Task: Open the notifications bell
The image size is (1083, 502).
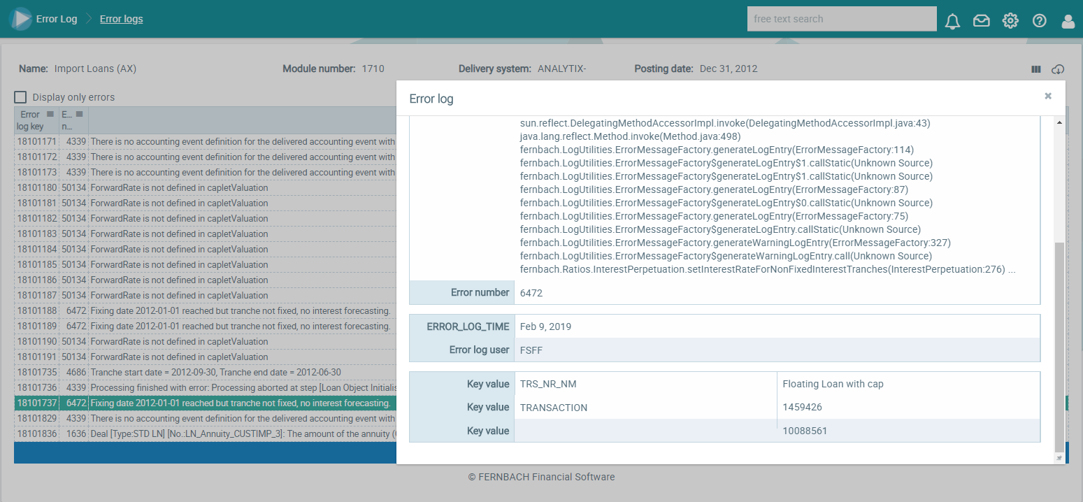Action: [952, 21]
